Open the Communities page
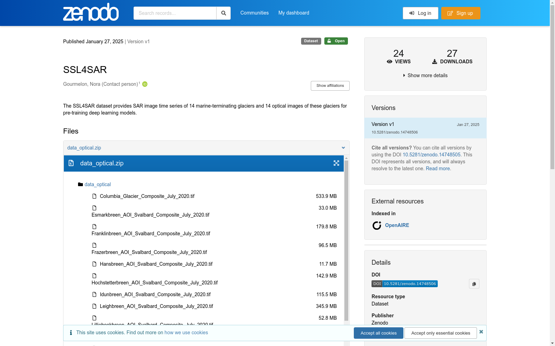 tap(255, 13)
